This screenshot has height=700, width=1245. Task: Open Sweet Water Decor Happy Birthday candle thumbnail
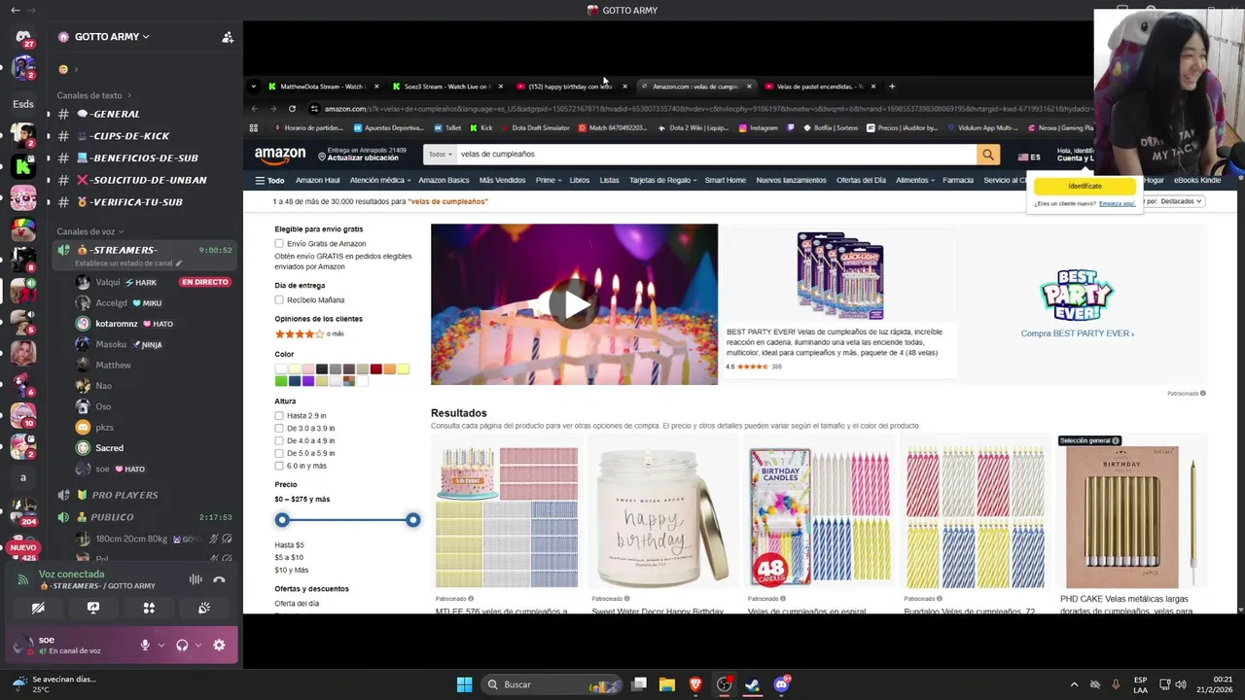[x=661, y=517]
